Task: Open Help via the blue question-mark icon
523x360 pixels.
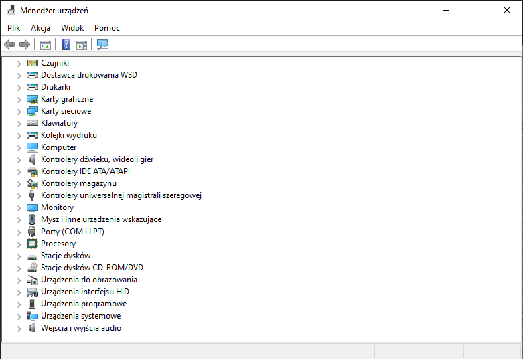Action: [x=66, y=44]
